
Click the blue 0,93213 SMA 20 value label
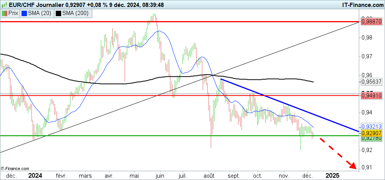pyautogui.click(x=371, y=126)
